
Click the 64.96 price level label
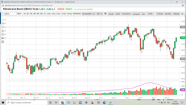pyautogui.click(x=182, y=59)
